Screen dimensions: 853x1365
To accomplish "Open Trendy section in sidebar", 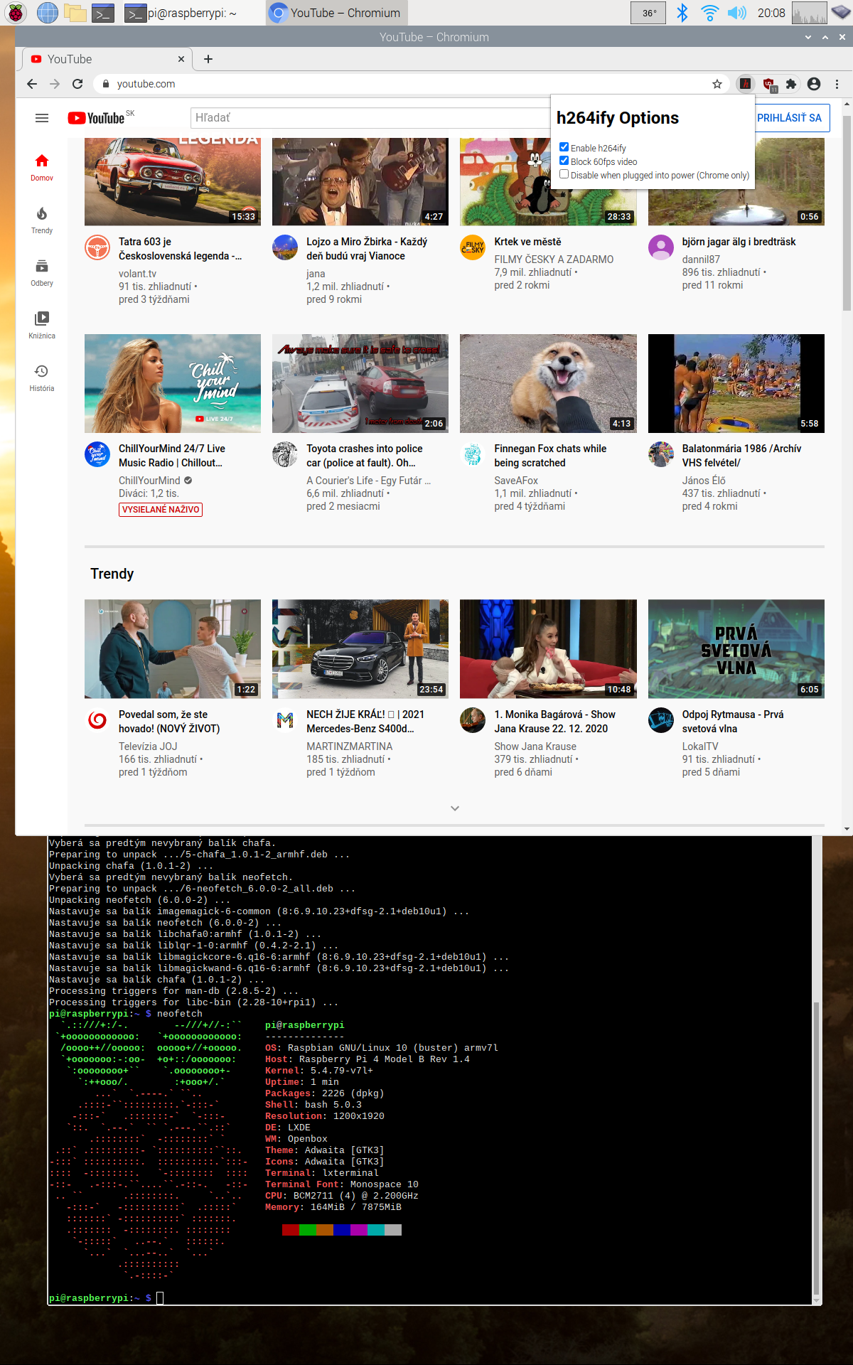I will tap(42, 220).
